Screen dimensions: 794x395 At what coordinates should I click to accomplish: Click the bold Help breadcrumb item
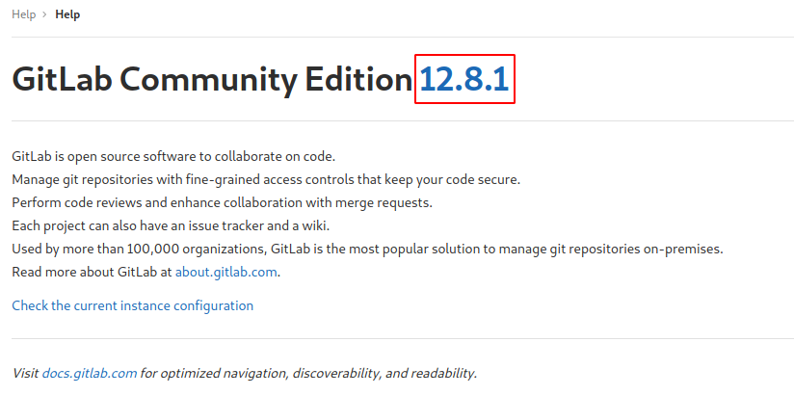pos(67,14)
